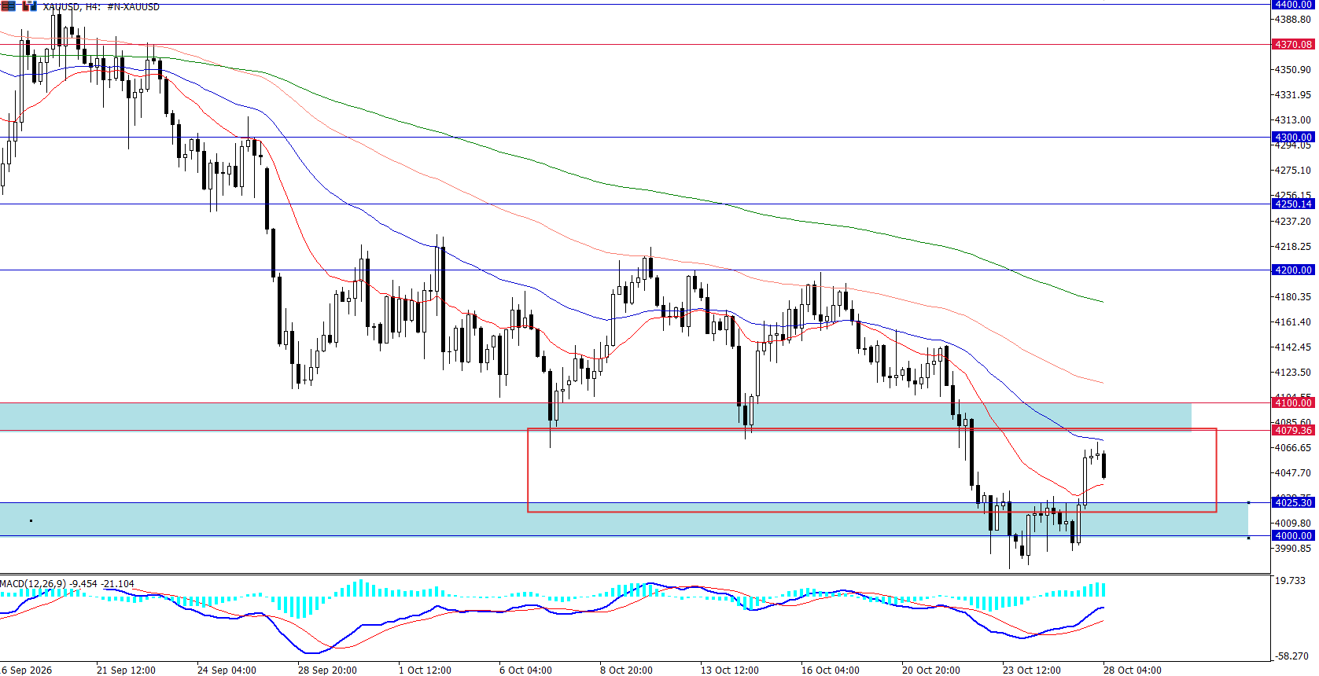
Task: Select the MACD scale value -58.270
Action: tap(1291, 656)
